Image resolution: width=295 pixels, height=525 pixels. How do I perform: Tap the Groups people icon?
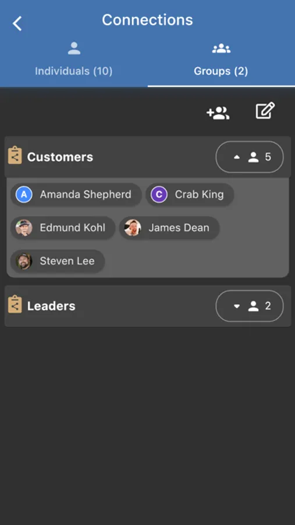coord(221,48)
